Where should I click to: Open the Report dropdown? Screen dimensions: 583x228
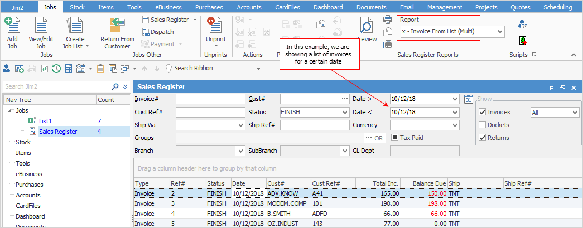pyautogui.click(x=500, y=32)
